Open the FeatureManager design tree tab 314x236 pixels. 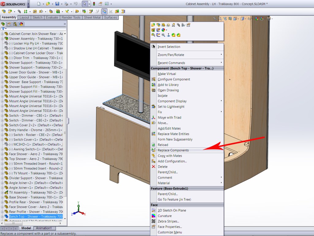3,24
